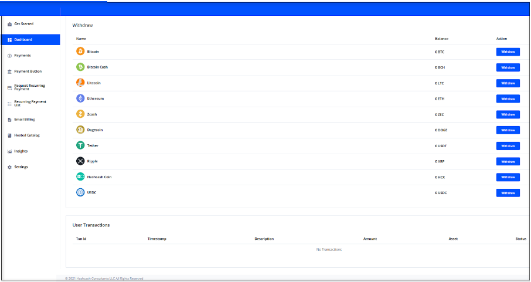Click the blue USDC icon
The width and height of the screenshot is (531, 282).
80,192
